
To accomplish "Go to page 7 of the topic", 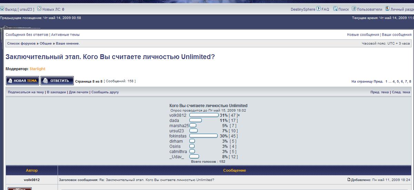I will 405,82.
